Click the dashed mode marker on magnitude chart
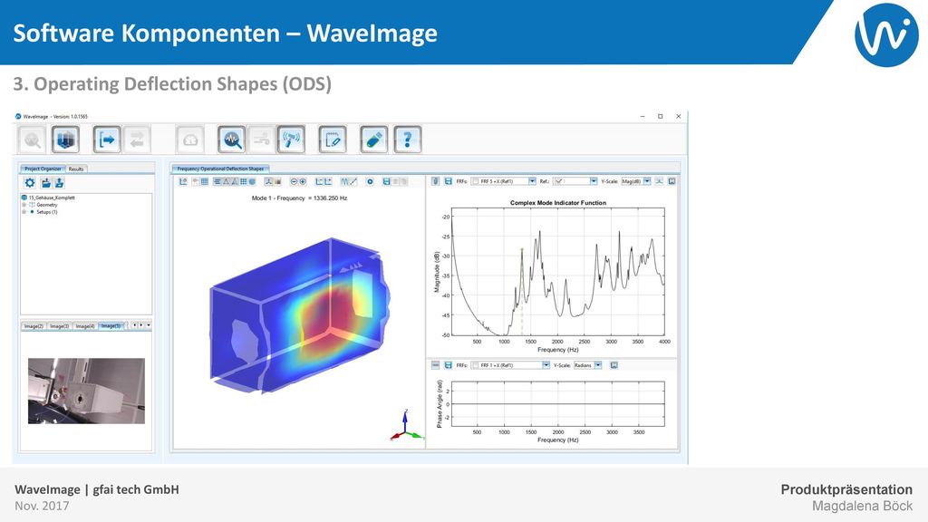Image resolution: width=928 pixels, height=522 pixels. (522, 293)
